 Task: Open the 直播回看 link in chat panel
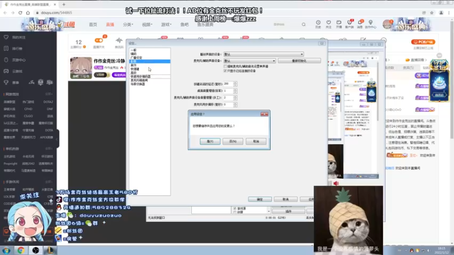click(x=415, y=60)
